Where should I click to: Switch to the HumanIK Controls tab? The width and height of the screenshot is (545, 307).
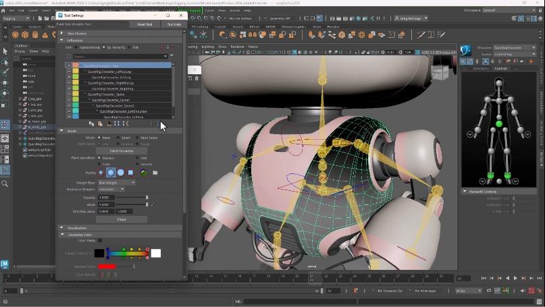tap(501, 69)
